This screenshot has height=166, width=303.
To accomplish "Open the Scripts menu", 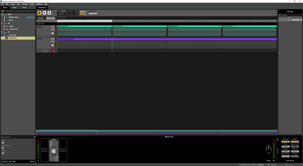I will pyautogui.click(x=32, y=4).
